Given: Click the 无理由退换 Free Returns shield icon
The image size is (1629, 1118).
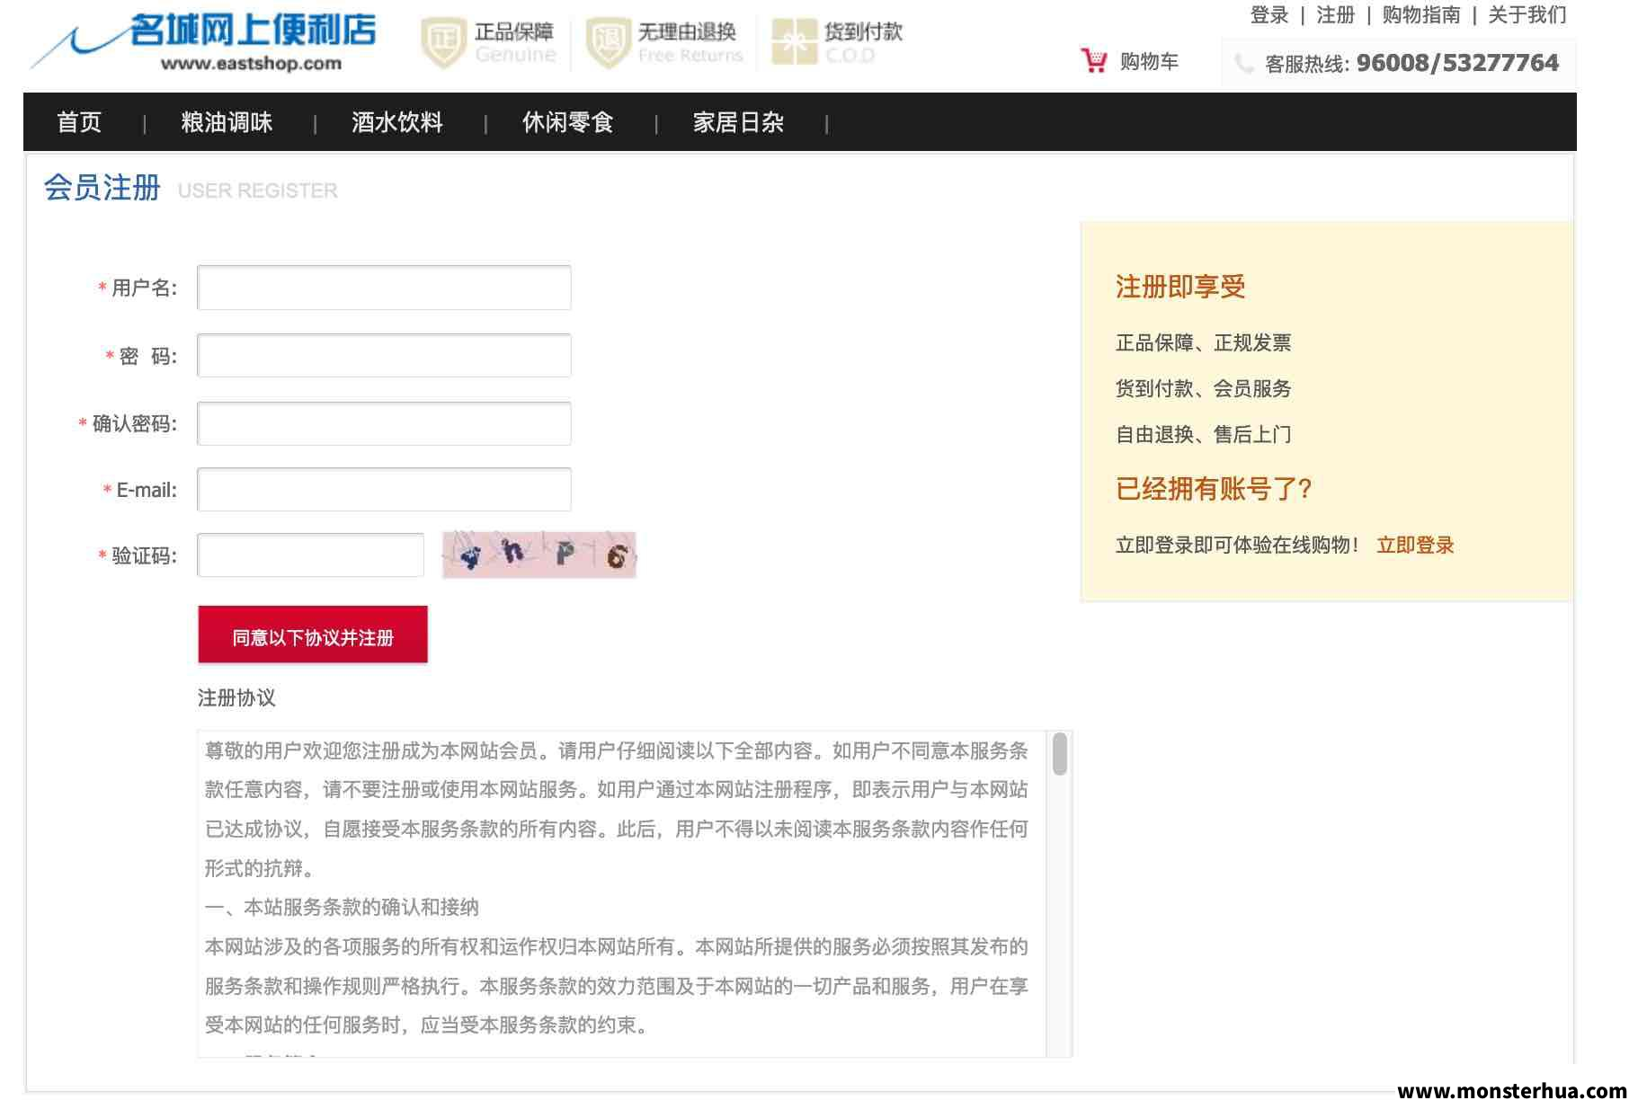Looking at the screenshot, I should [608, 42].
